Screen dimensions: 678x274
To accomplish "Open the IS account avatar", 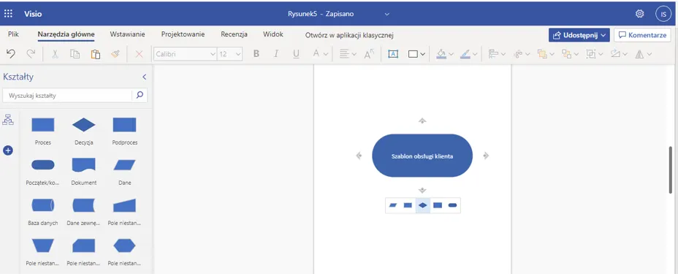I will 663,14.
